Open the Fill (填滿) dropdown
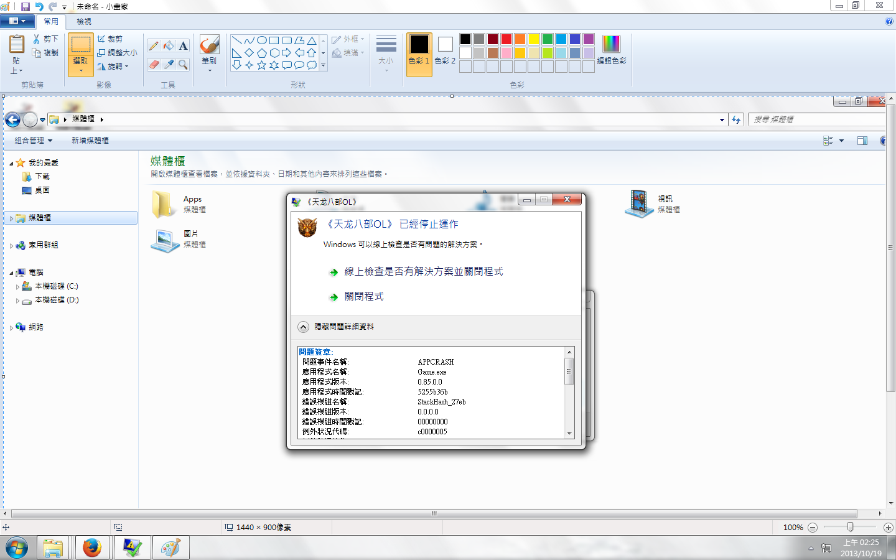 coord(348,53)
